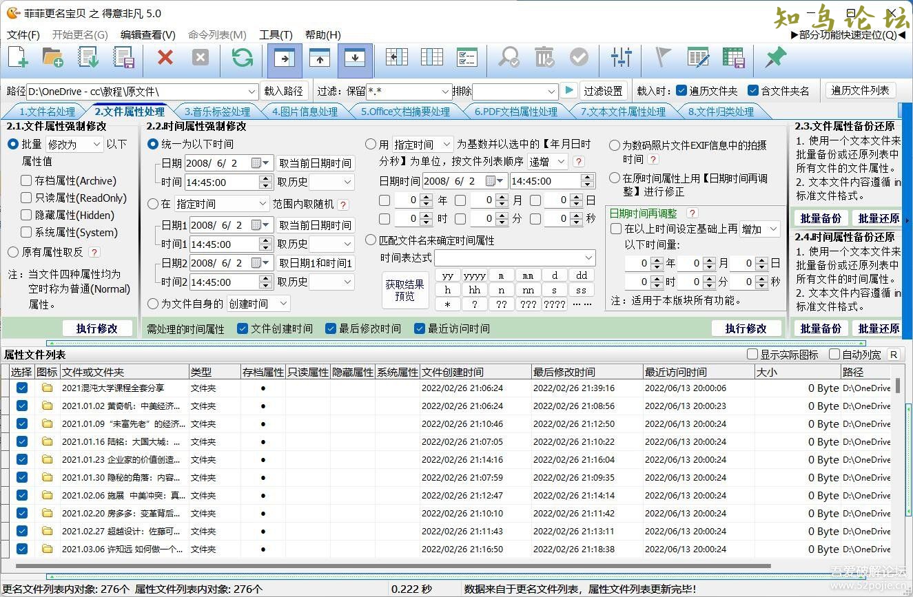Increment the 年 spinner in 日期时间再调整
Image resolution: width=913 pixels, height=597 pixels.
coord(656,260)
